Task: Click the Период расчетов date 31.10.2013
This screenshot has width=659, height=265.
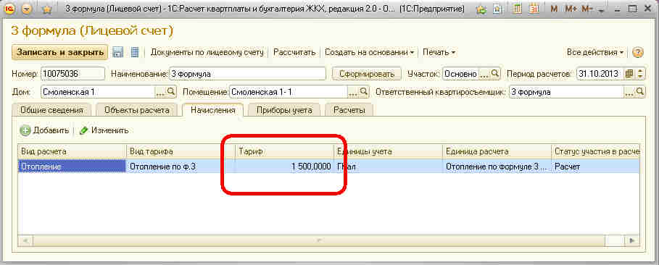Action: [x=600, y=74]
